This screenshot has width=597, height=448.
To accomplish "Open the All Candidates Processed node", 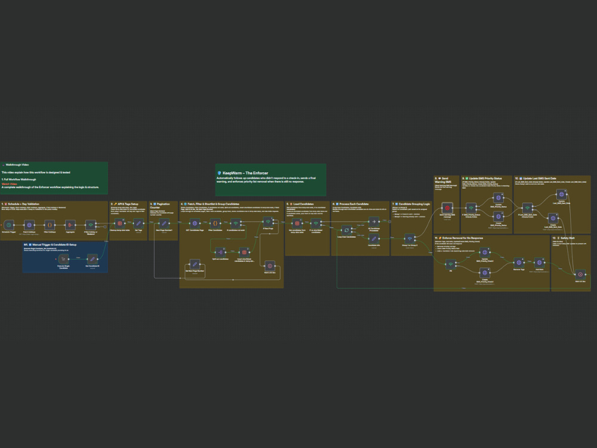I will tap(374, 222).
